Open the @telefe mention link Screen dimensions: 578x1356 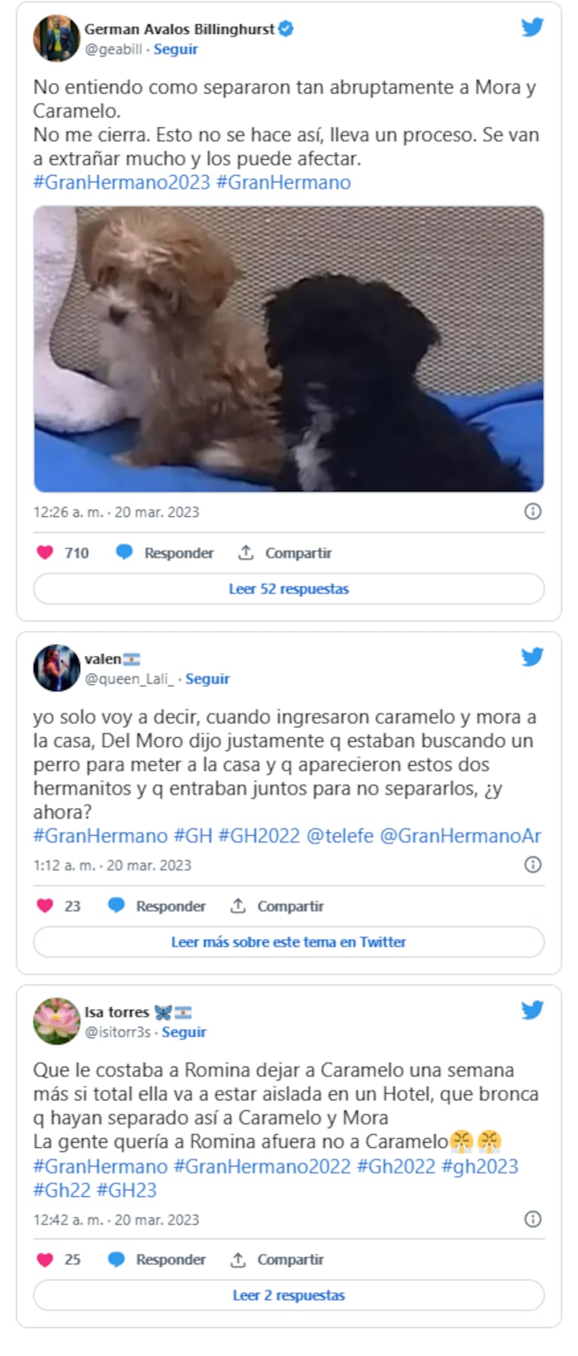point(340,836)
